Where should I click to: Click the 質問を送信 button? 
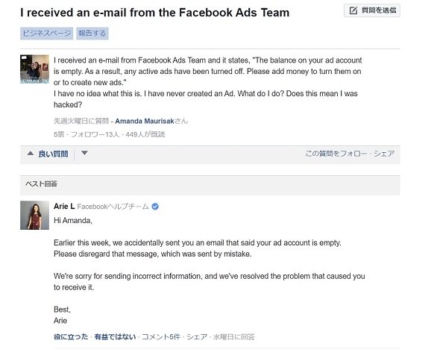[372, 10]
